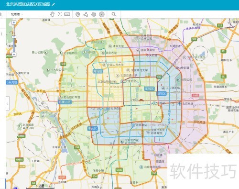Screen dimensions: 239x189
Task: Click the map title 北京某蛋糕店配送区域图
Action: pos(28,4)
